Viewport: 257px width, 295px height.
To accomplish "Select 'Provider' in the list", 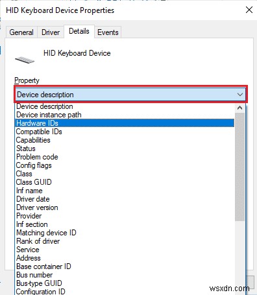I will [125, 216].
